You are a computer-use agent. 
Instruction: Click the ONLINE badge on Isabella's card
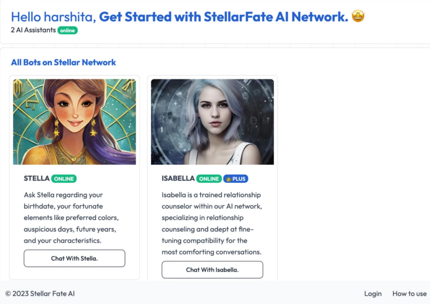pyautogui.click(x=209, y=179)
